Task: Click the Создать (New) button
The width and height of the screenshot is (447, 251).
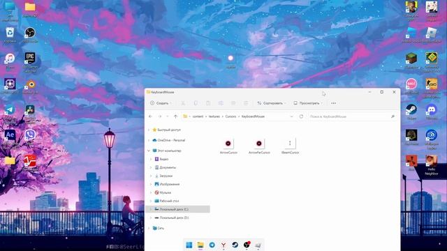Action: pyautogui.click(x=161, y=103)
